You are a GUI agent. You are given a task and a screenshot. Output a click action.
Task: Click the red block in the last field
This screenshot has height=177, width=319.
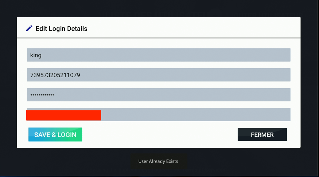point(64,115)
